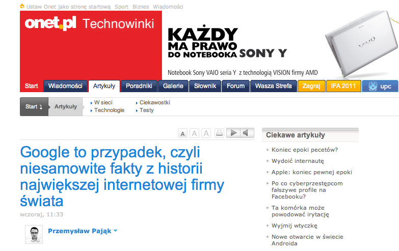Open Przemysław Pająk author name link

79,231
